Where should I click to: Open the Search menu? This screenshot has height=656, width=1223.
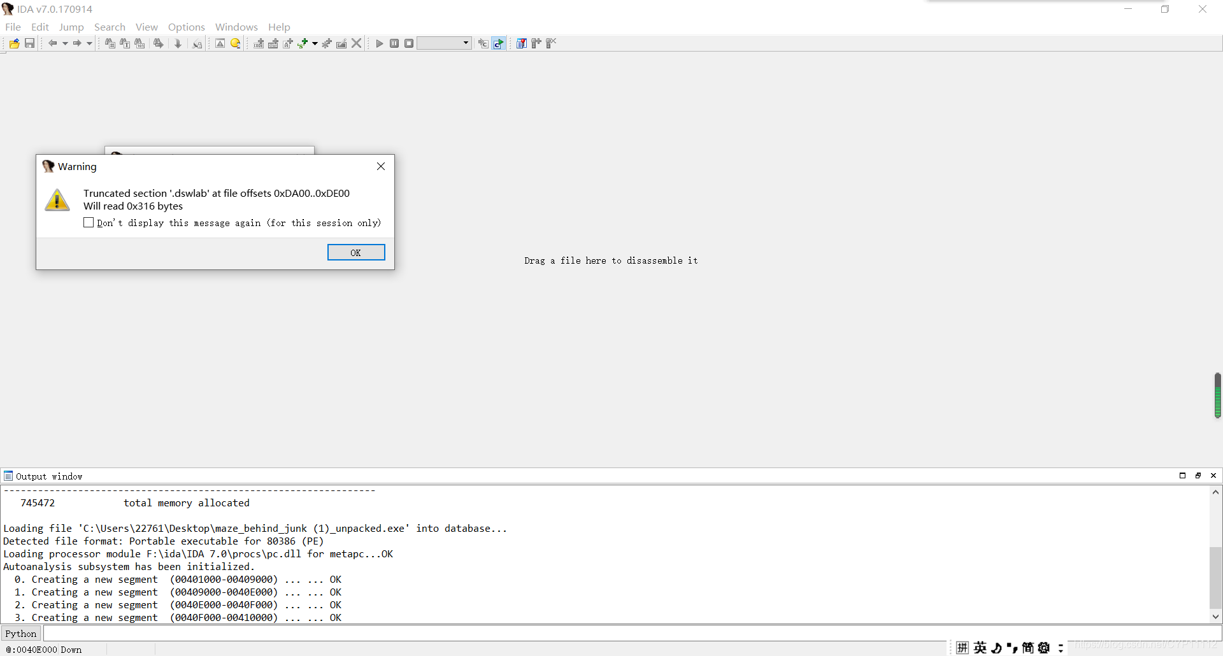click(110, 27)
